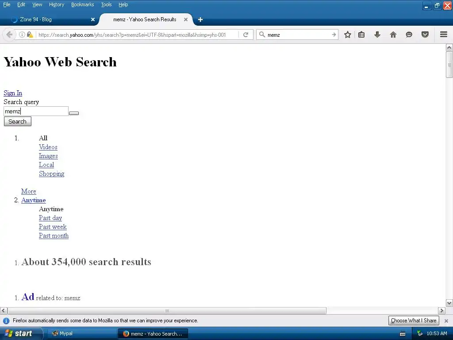Click Choose What I Share button
The width and height of the screenshot is (453, 340).
pos(414,321)
